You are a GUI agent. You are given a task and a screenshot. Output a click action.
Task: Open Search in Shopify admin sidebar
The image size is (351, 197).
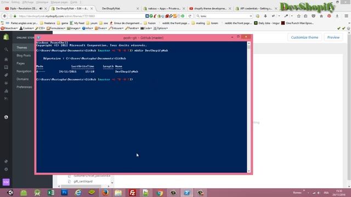6,50
